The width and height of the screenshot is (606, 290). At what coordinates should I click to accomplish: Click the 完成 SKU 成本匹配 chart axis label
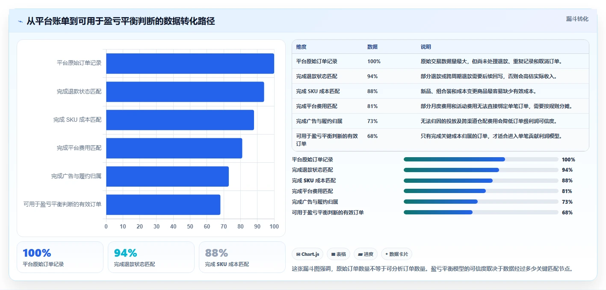(x=77, y=120)
